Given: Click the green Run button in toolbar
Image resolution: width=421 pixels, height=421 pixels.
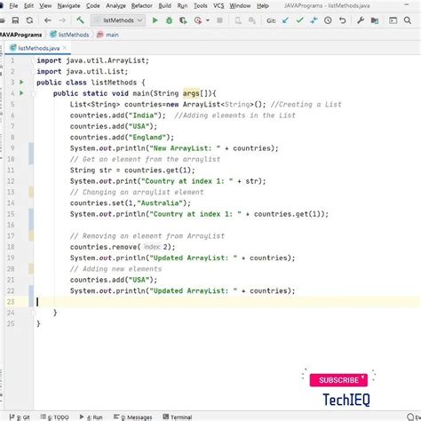Looking at the screenshot, I should pos(155,20).
